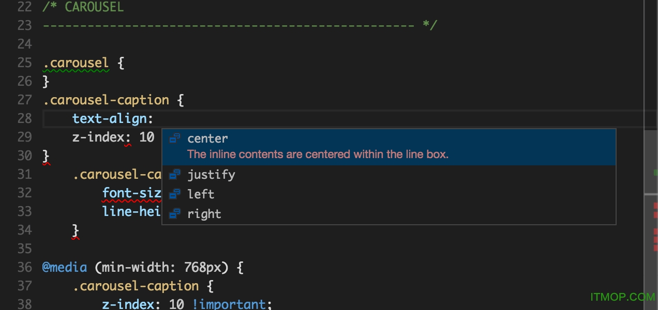This screenshot has height=310, width=658.
Task: Place cursor on the .carousel-caption selector
Action: pyautogui.click(x=106, y=100)
